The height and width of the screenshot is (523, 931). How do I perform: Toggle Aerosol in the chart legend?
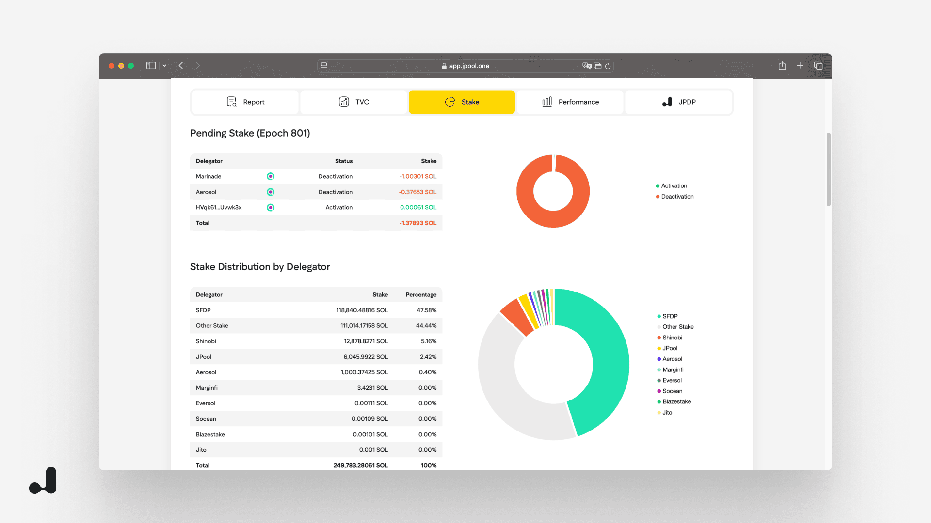(670, 359)
